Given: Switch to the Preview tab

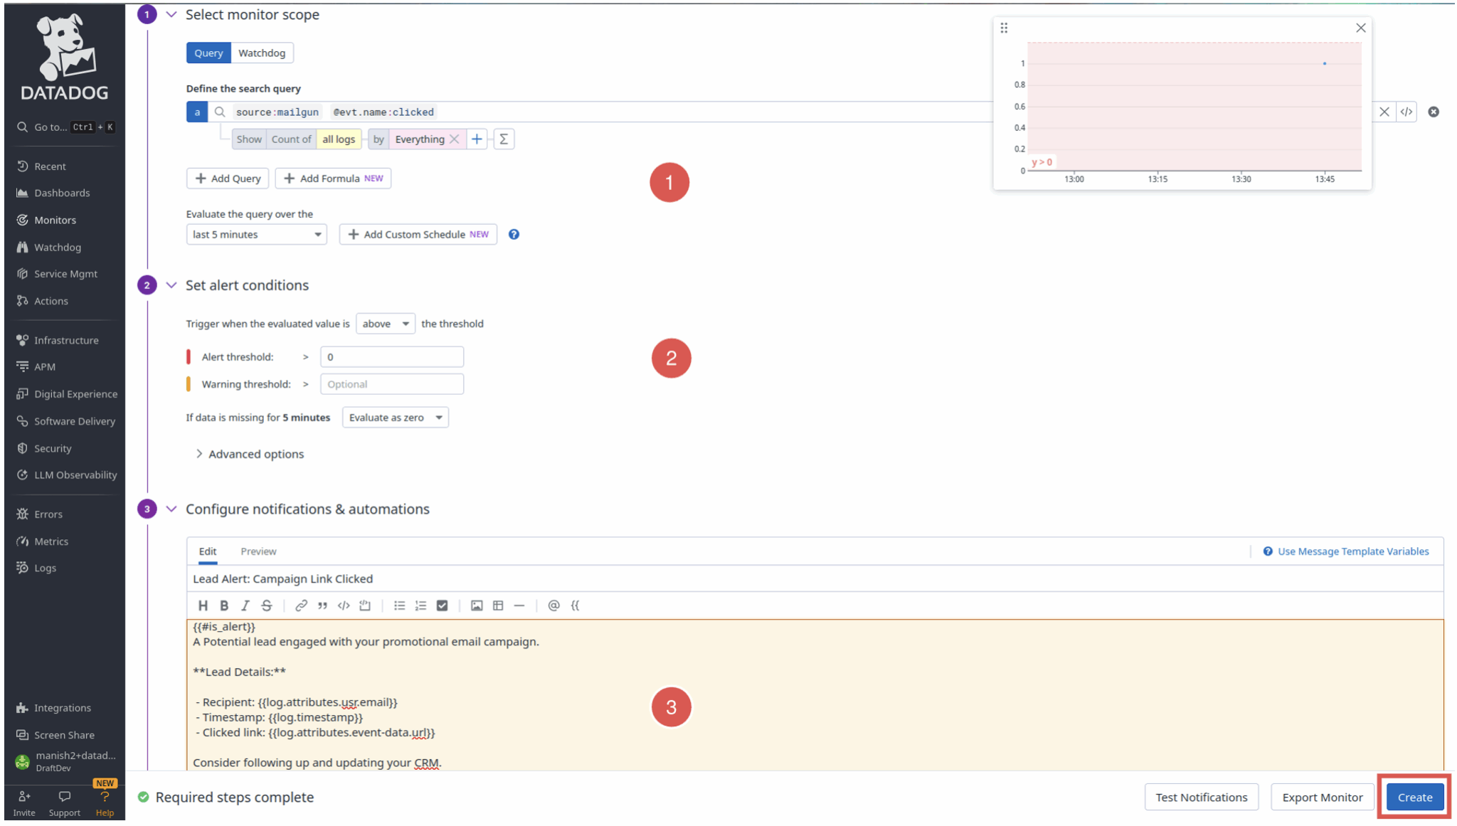Looking at the screenshot, I should (x=258, y=551).
